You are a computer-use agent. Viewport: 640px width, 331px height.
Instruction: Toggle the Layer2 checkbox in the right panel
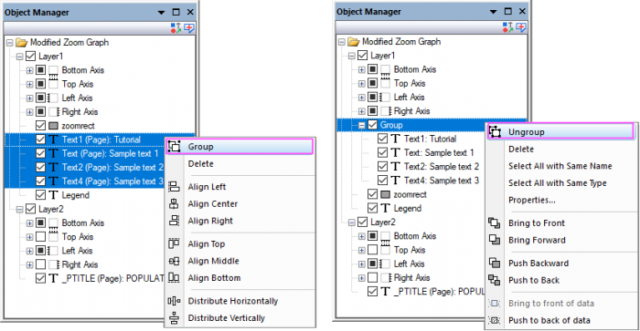tap(362, 222)
